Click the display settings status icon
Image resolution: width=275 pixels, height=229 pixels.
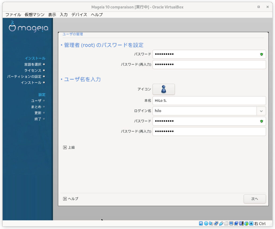pyautogui.click(x=231, y=223)
